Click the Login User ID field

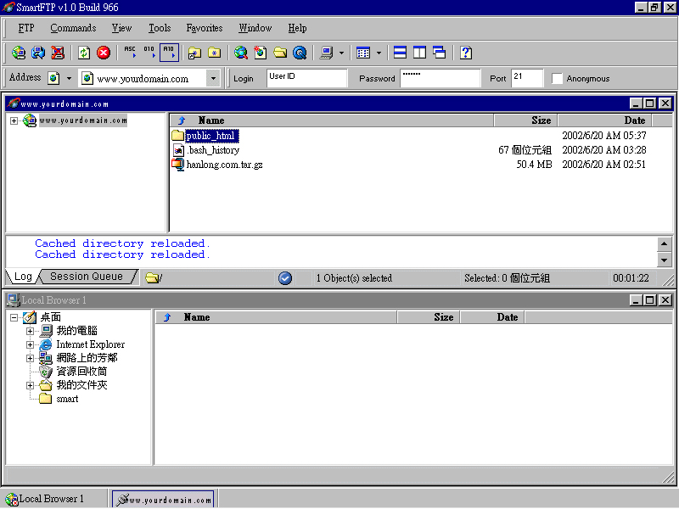[x=307, y=78]
